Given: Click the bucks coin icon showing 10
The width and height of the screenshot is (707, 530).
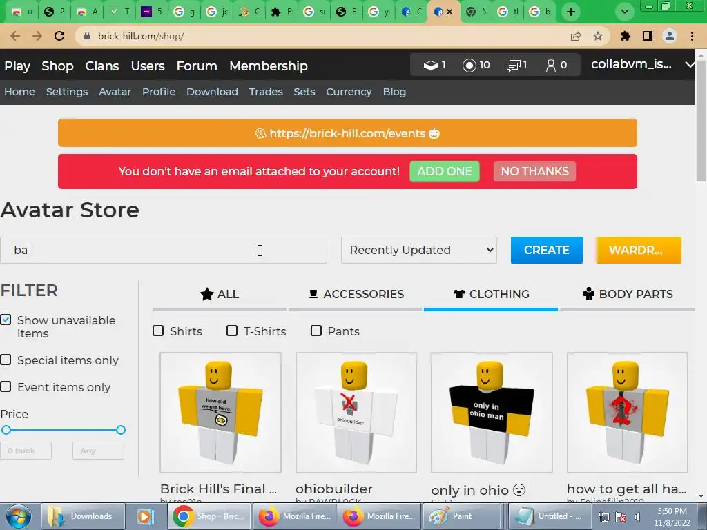Looking at the screenshot, I should click(x=469, y=66).
